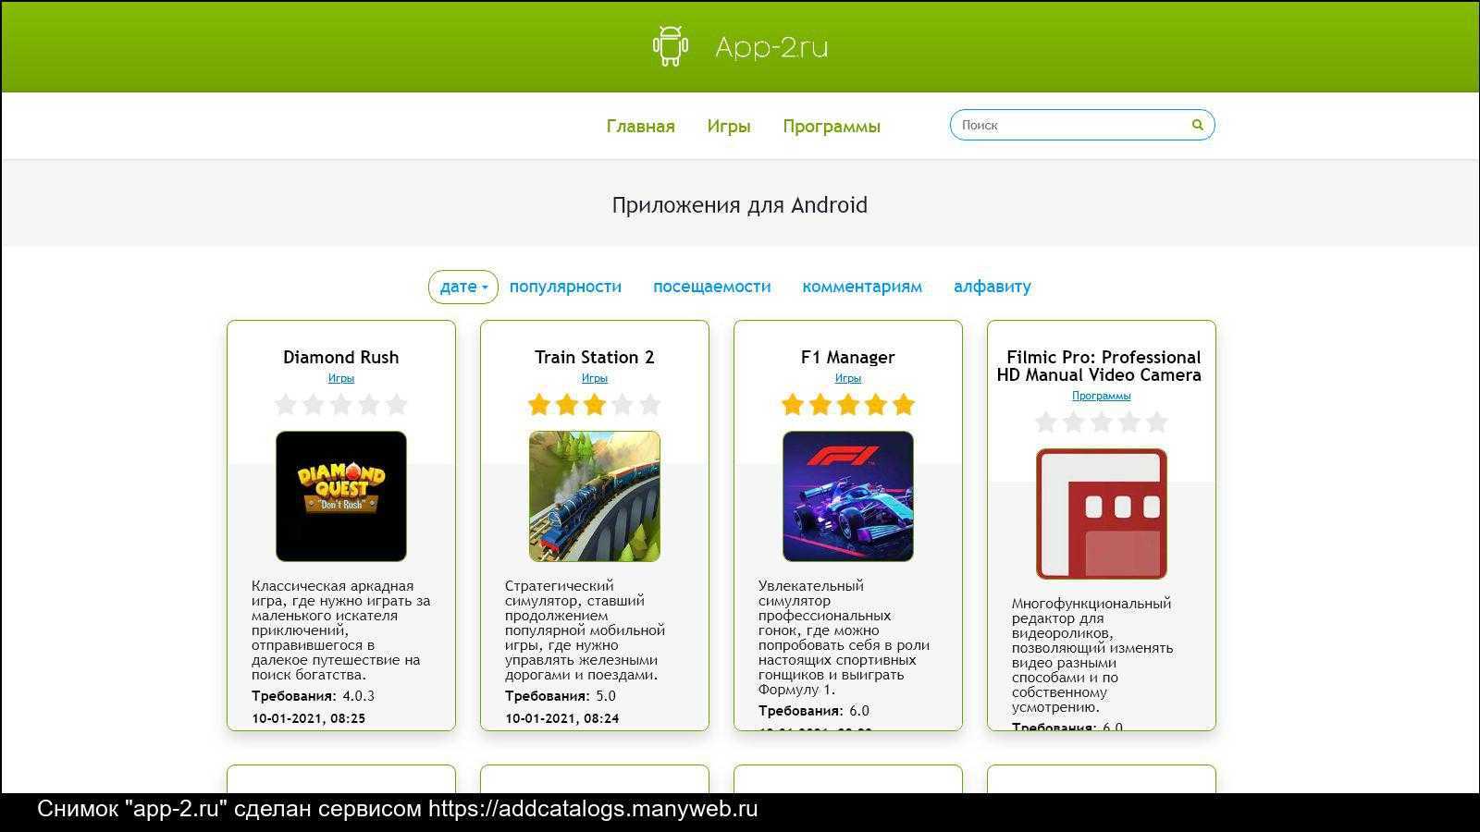
Task: Open the «Программы» menu section
Action: point(832,126)
